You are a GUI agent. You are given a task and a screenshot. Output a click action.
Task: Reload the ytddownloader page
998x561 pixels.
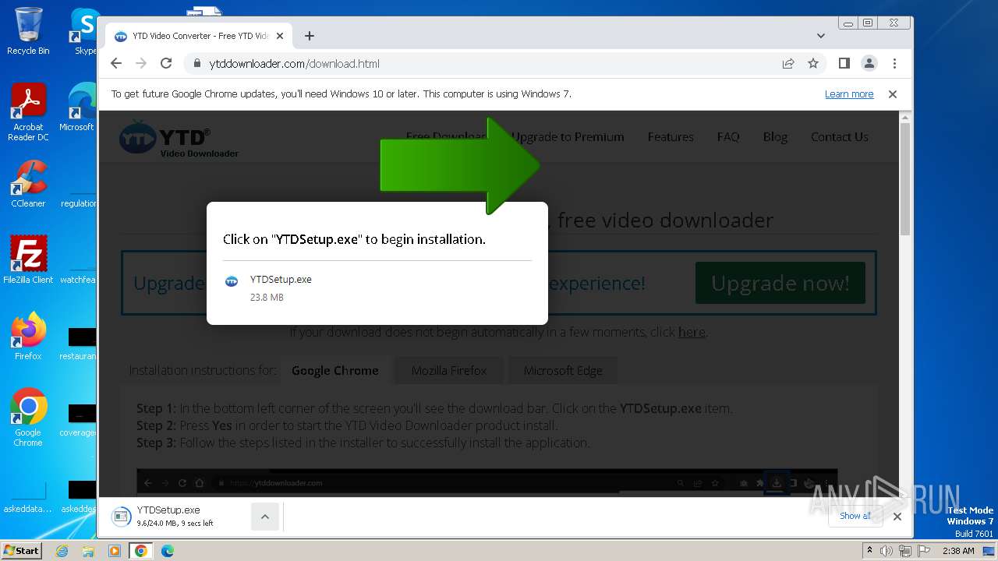point(166,63)
